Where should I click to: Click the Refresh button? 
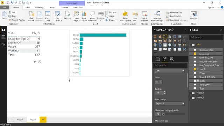(x=67, y=15)
